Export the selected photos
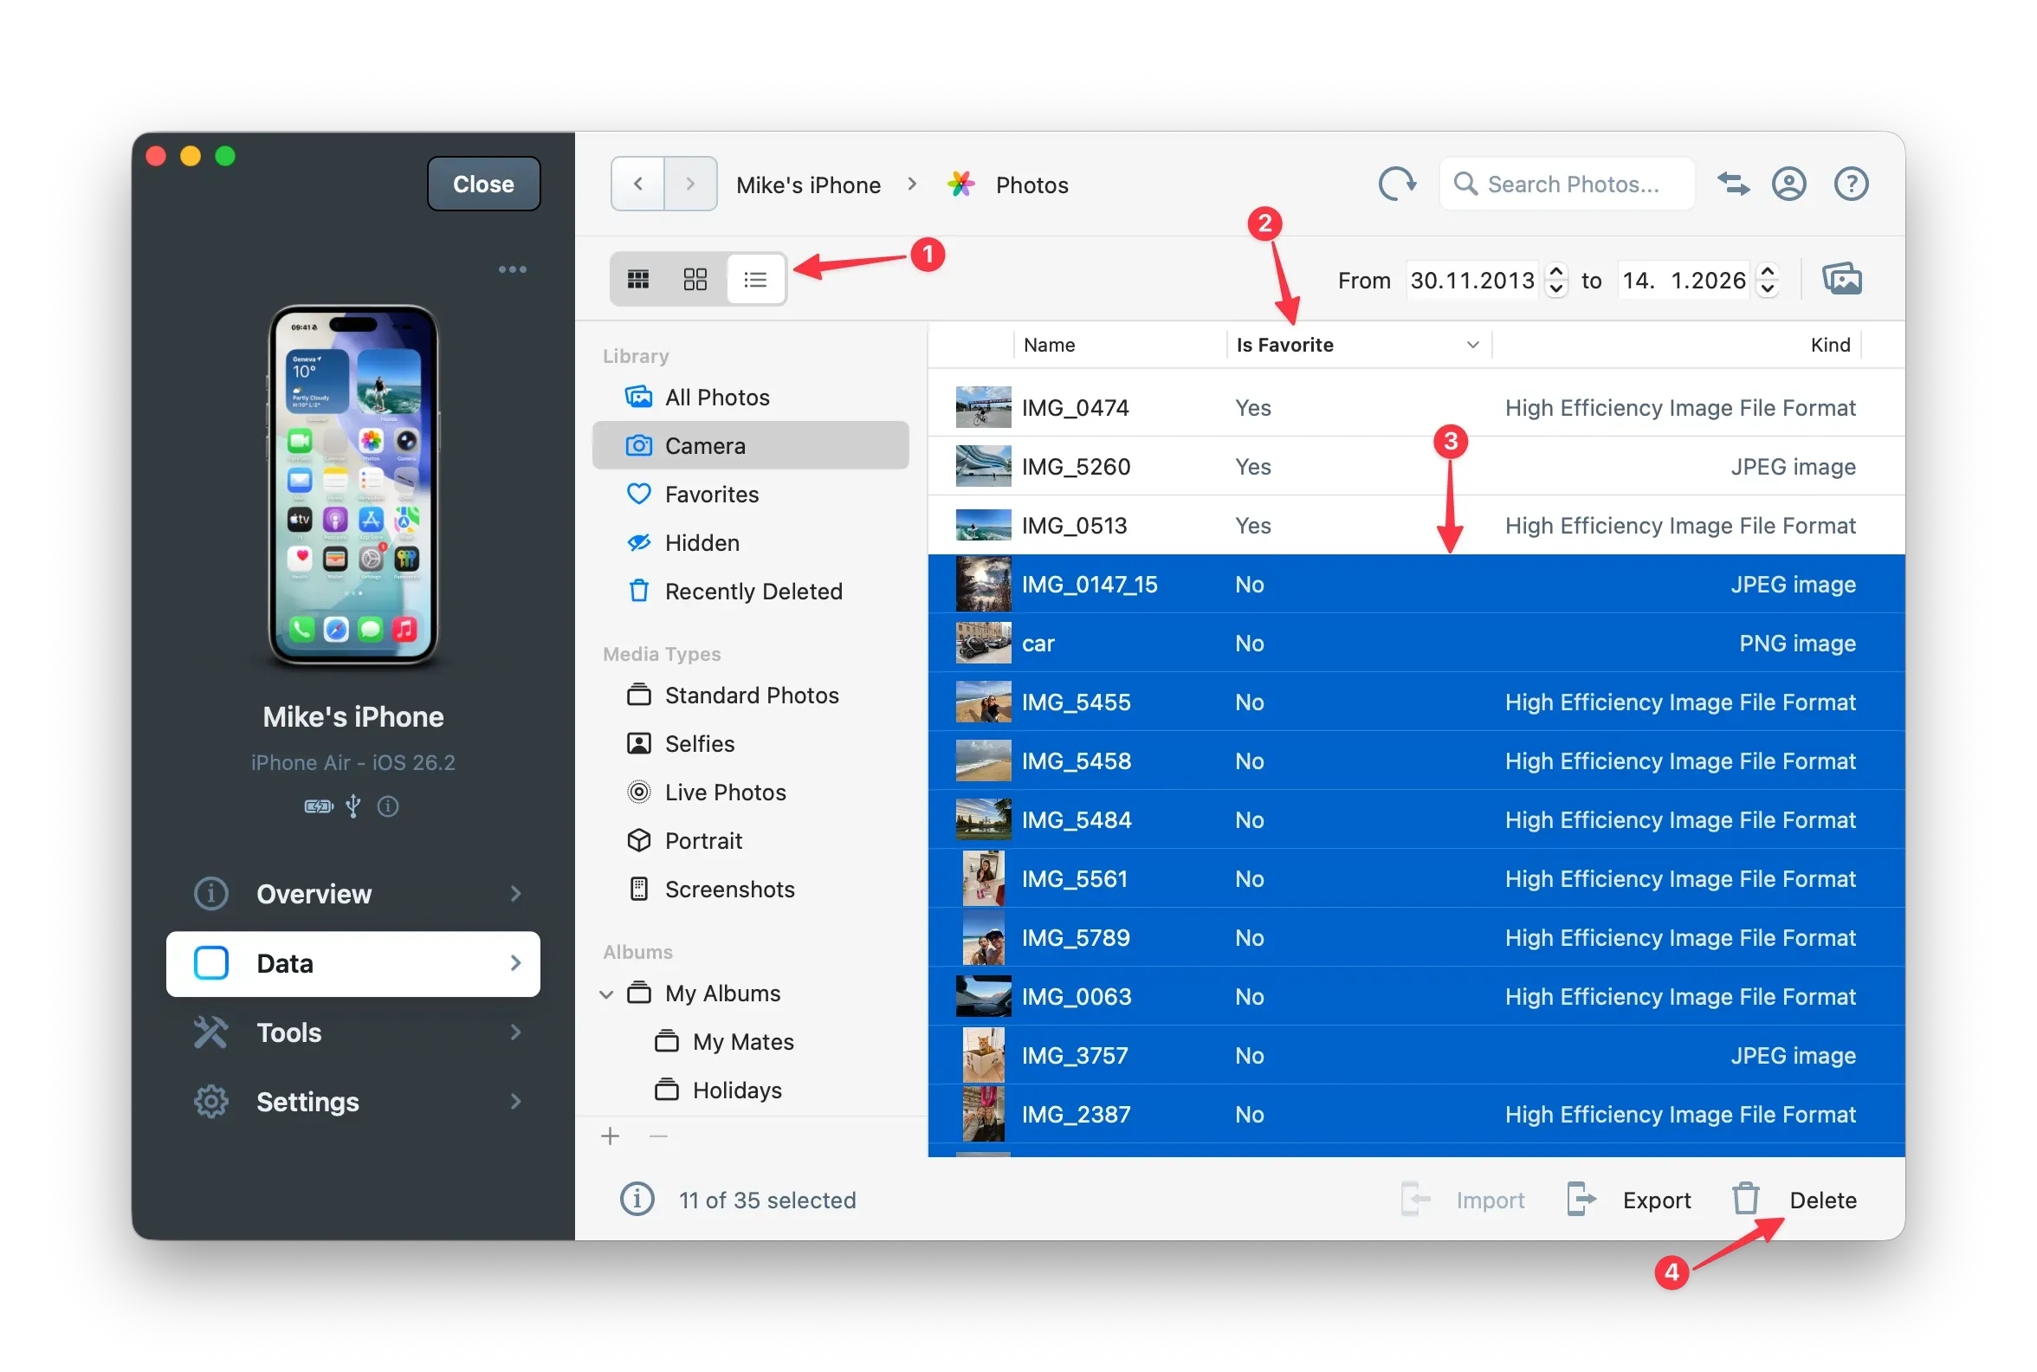The height and width of the screenshot is (1372, 2037). click(x=1657, y=1200)
